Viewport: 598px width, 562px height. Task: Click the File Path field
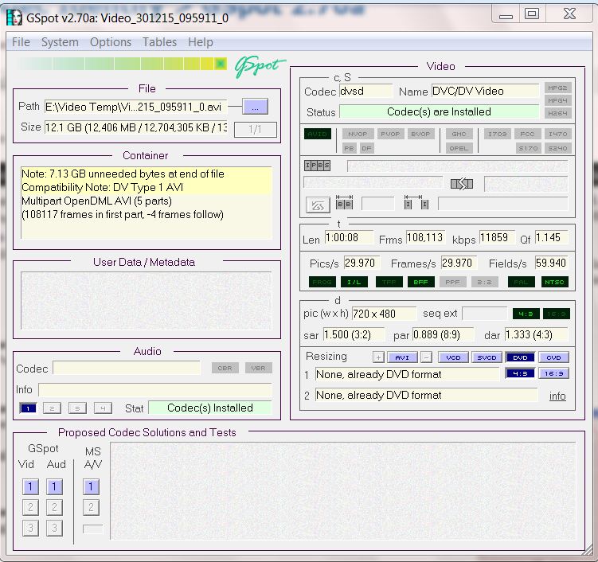click(x=136, y=107)
